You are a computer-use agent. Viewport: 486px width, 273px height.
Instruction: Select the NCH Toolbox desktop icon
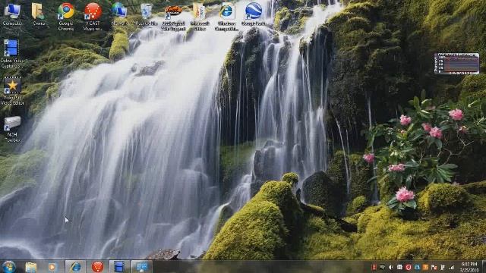click(x=12, y=129)
